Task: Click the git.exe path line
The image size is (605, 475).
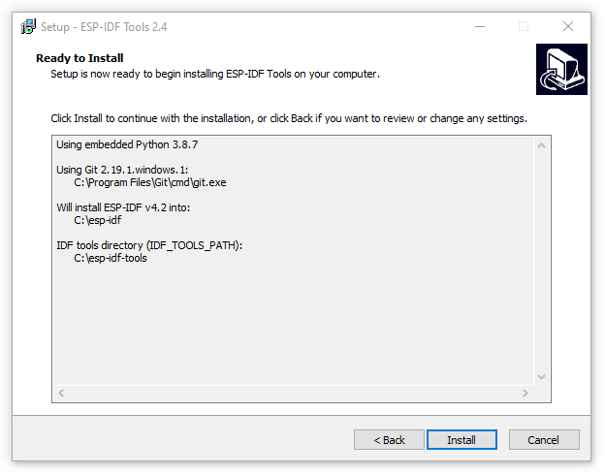Action: [150, 182]
